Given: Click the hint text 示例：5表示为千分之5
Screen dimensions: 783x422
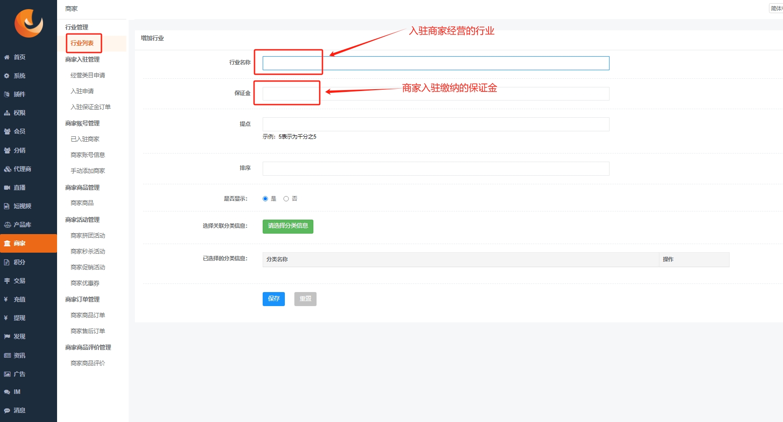Looking at the screenshot, I should [289, 137].
